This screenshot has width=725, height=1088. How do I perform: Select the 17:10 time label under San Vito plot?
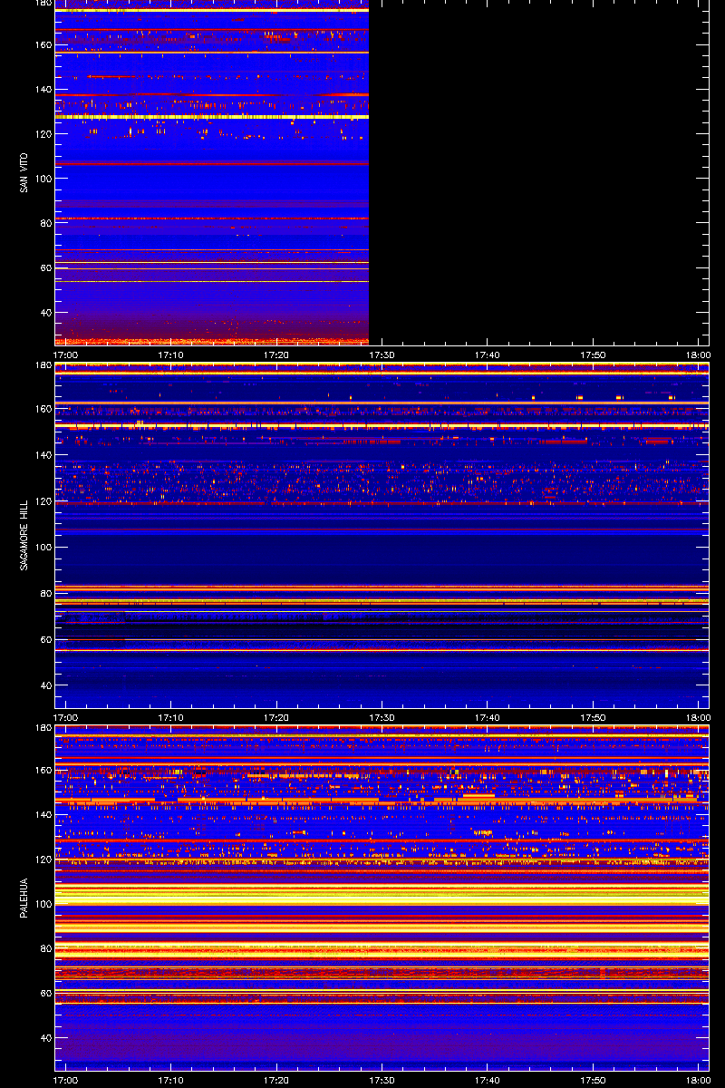click(x=172, y=355)
